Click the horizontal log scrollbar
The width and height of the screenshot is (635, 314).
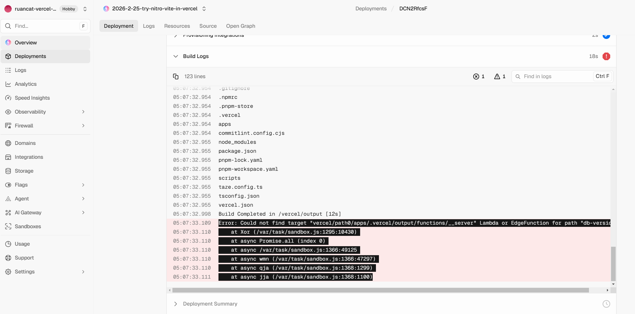pyautogui.click(x=380, y=290)
